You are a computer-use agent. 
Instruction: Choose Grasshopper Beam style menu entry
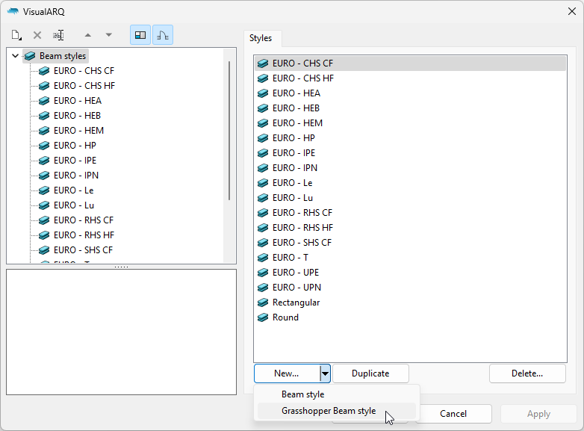(x=336, y=411)
